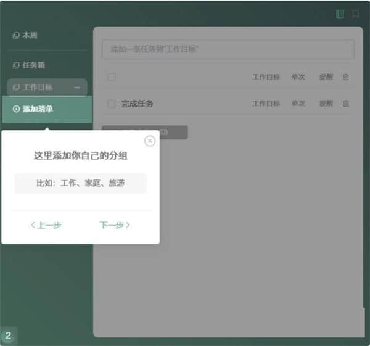Image resolution: width=370 pixels, height=346 pixels.
Task: Tick the checkbox for 完成任务
Action: pyautogui.click(x=112, y=104)
